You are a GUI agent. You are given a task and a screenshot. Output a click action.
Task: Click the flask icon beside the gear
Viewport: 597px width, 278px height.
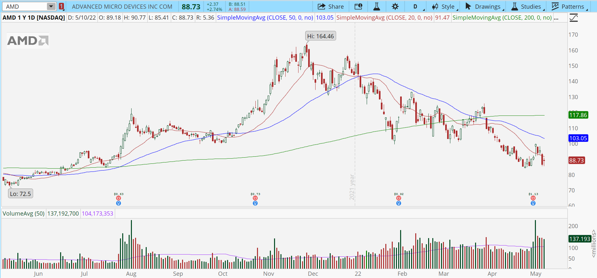coord(377,6)
